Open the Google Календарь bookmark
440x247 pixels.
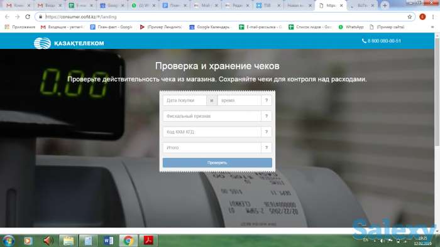point(210,27)
